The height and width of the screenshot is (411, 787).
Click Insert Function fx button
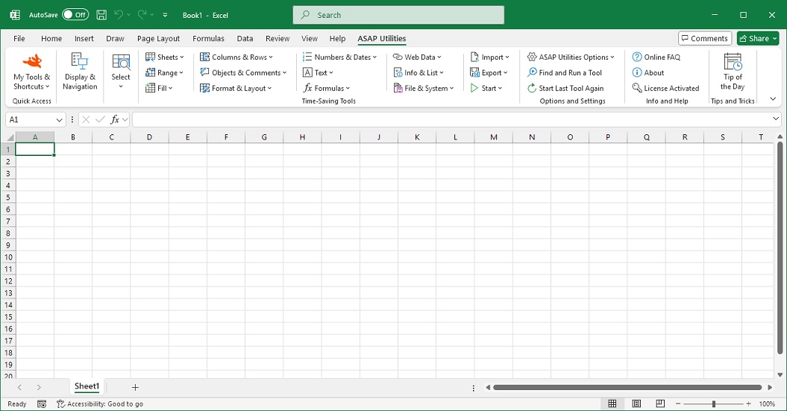click(114, 119)
